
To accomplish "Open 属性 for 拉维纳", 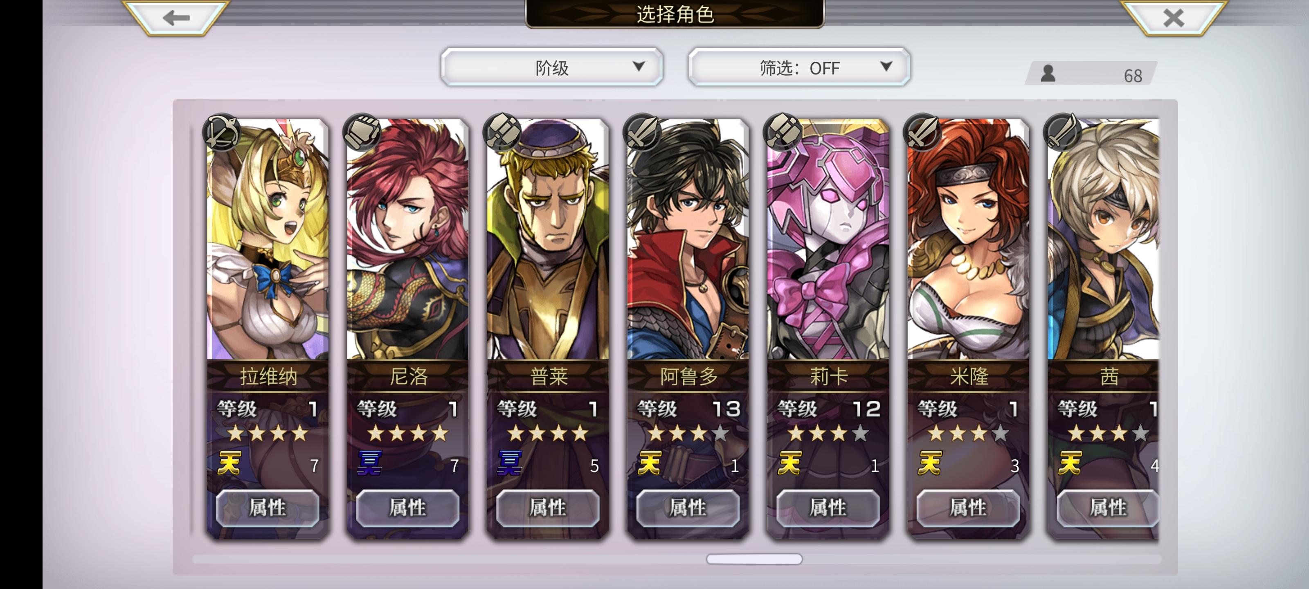I will tap(268, 508).
